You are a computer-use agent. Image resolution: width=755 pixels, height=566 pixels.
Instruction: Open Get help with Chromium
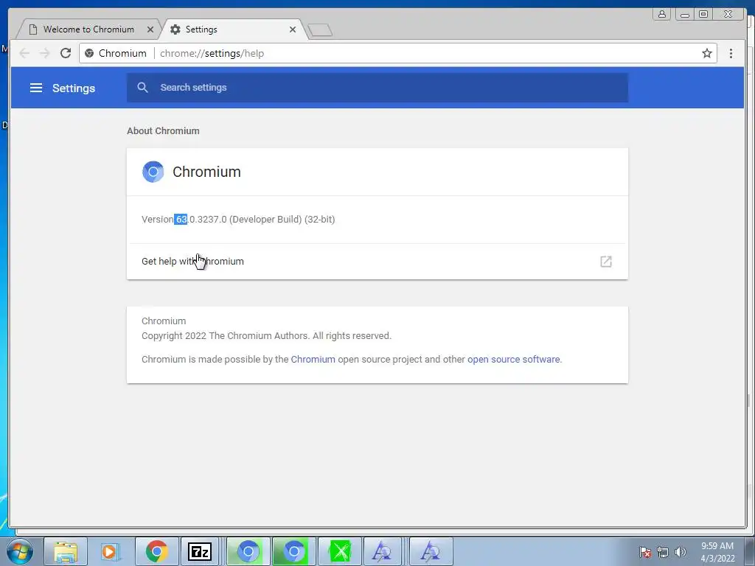377,262
